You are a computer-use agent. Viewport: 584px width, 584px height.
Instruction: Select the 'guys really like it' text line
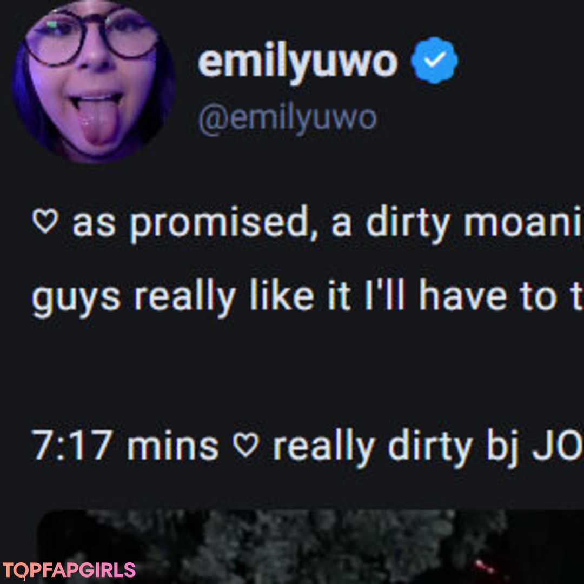click(308, 297)
